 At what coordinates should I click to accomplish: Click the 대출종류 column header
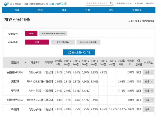click(35, 63)
